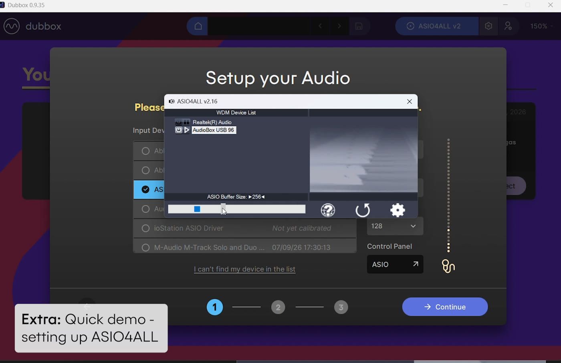Click the Continue button
Viewport: 561px width, 363px height.
pyautogui.click(x=445, y=307)
